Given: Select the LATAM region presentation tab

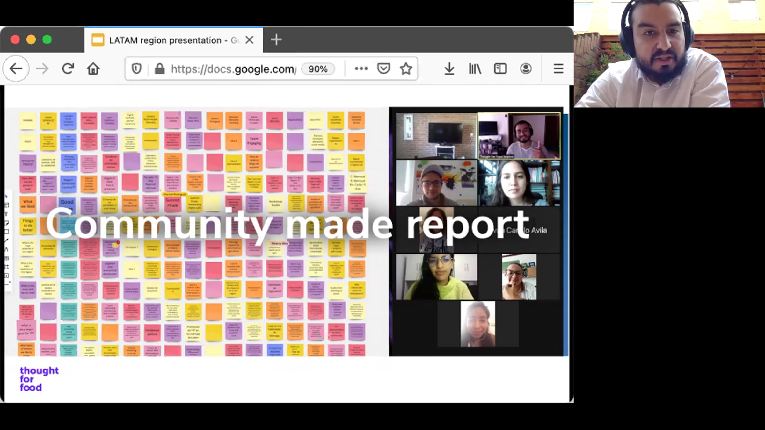Looking at the screenshot, I should [166, 40].
